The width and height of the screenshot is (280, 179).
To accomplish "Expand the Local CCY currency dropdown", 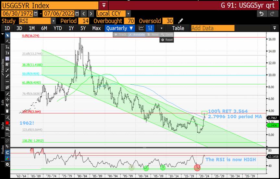I will 128,14.
